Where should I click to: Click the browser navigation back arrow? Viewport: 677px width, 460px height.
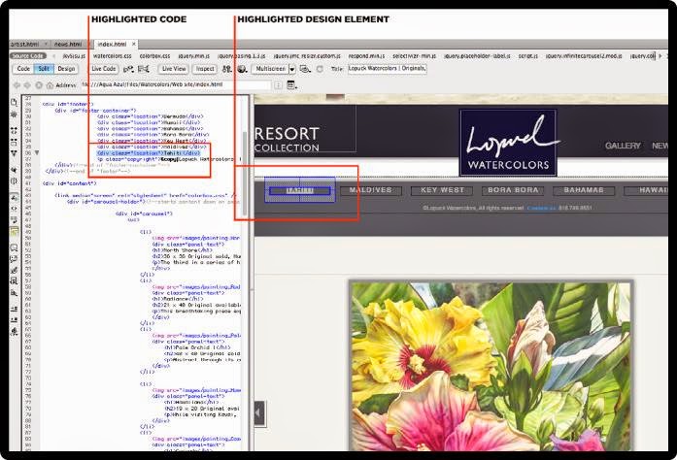pyautogui.click(x=17, y=85)
